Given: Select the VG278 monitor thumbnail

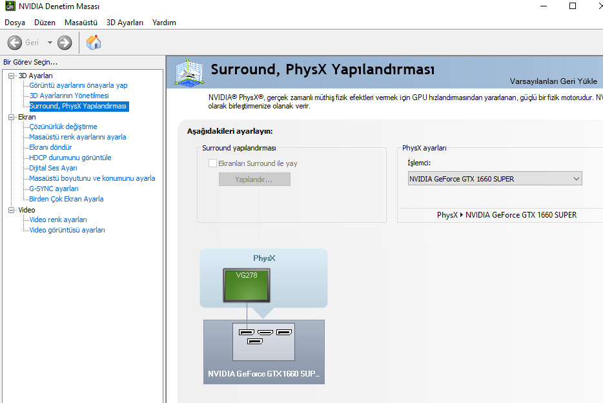Looking at the screenshot, I should click(247, 285).
